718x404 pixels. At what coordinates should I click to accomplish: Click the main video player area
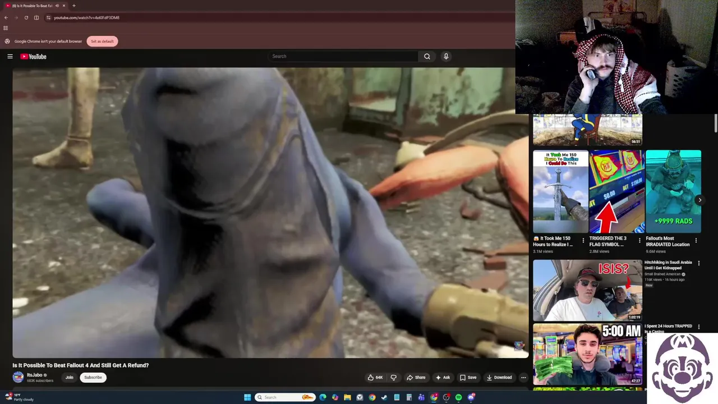[270, 213]
